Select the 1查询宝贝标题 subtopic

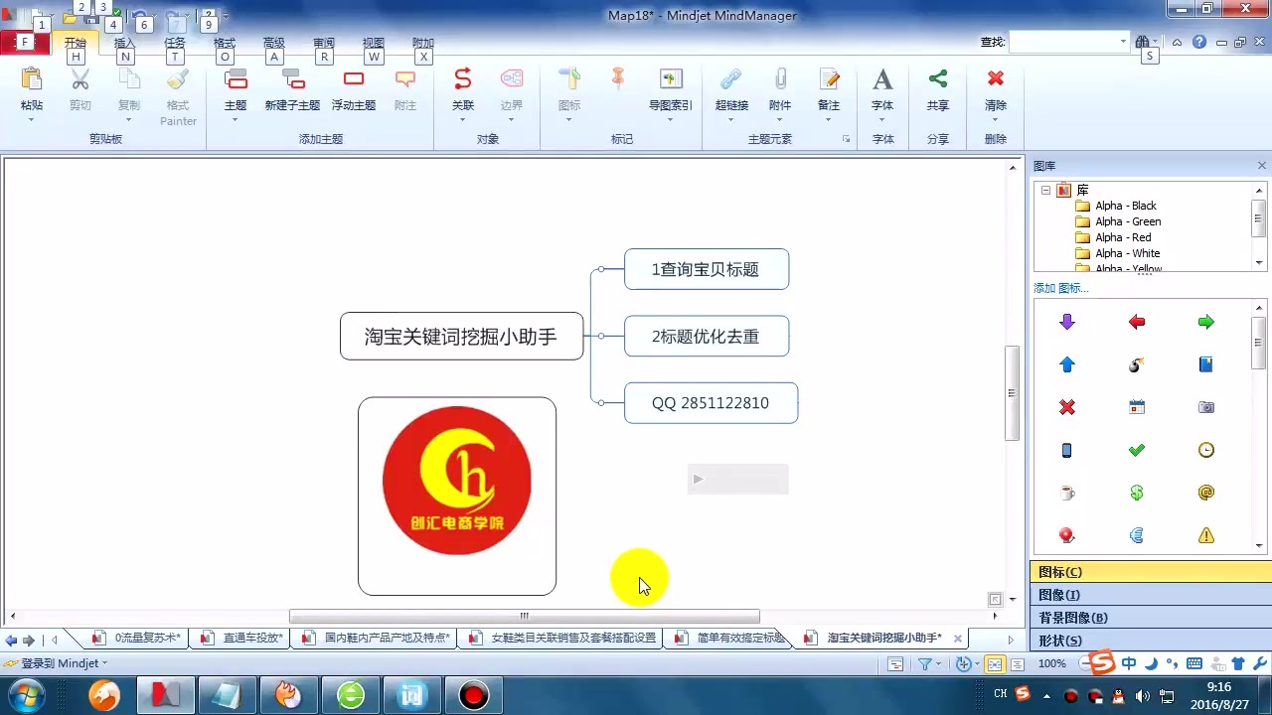tap(707, 269)
